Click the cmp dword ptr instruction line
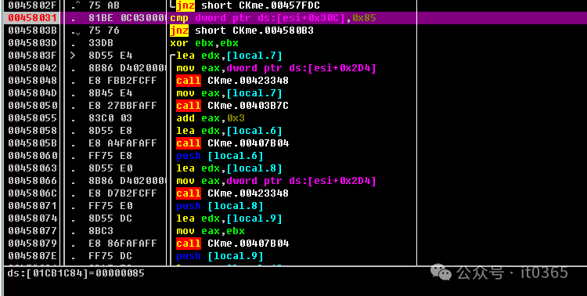The height and width of the screenshot is (296, 587). point(273,18)
